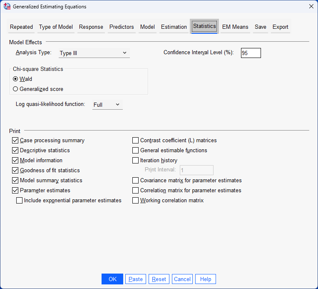Go to the EM Means tab
The width and height of the screenshot is (318, 289).
coord(235,27)
